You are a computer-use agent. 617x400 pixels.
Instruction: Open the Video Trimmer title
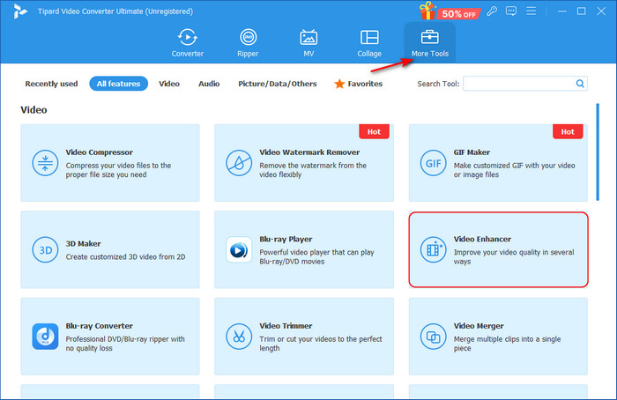pyautogui.click(x=286, y=326)
